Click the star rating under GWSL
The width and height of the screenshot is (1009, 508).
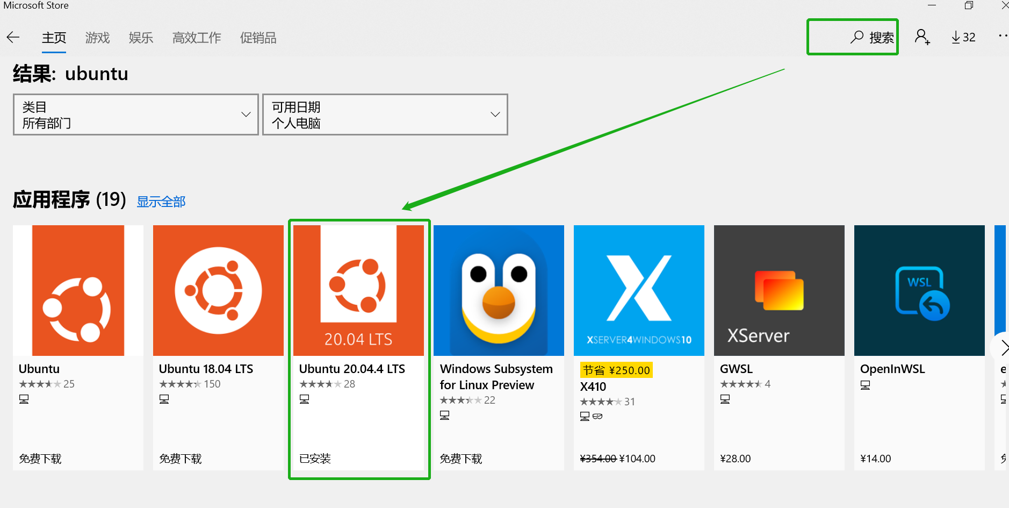(x=741, y=384)
